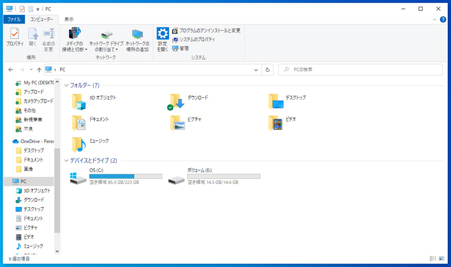The image size is (451, 267).
Task: Click 管理 in the ribbon
Action: pyautogui.click(x=180, y=48)
